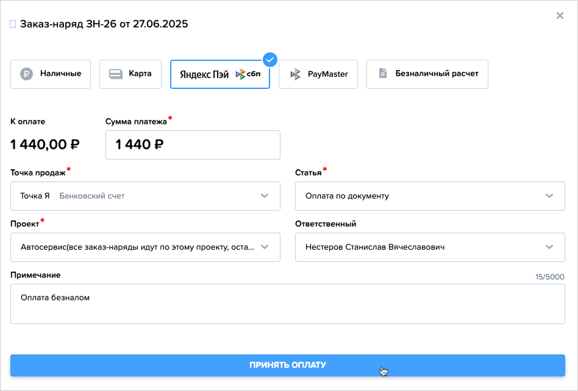The height and width of the screenshot is (391, 578).
Task: Close the payment dialog with the X
Action: (560, 16)
